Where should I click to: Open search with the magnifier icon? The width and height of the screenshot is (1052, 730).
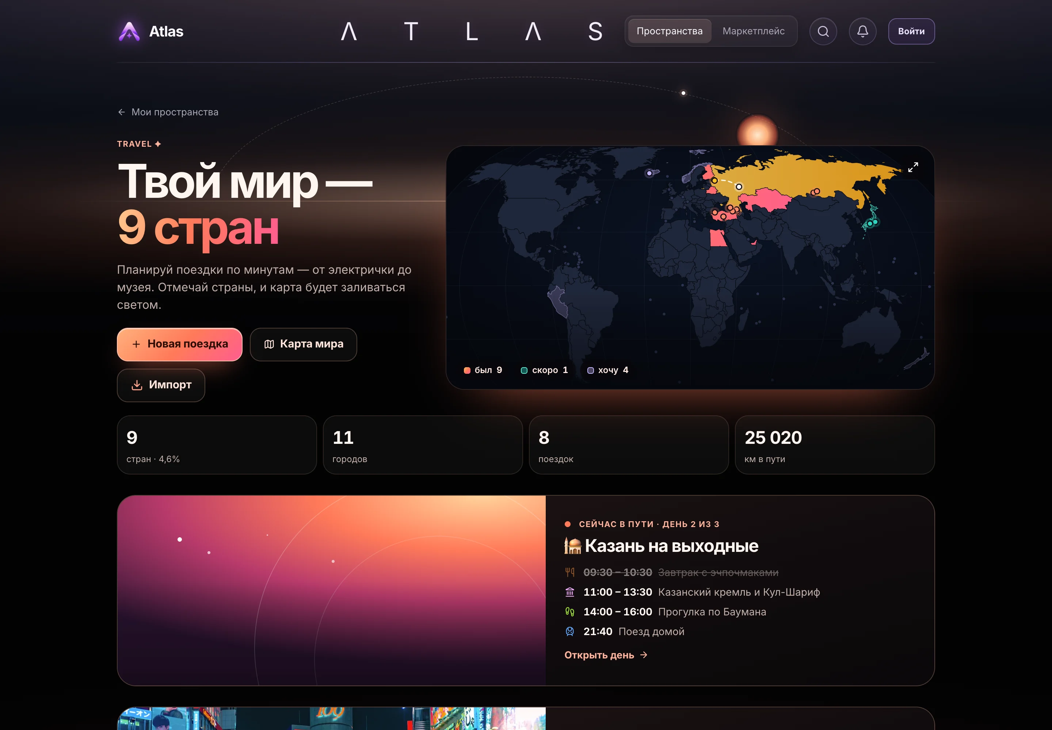(x=823, y=31)
